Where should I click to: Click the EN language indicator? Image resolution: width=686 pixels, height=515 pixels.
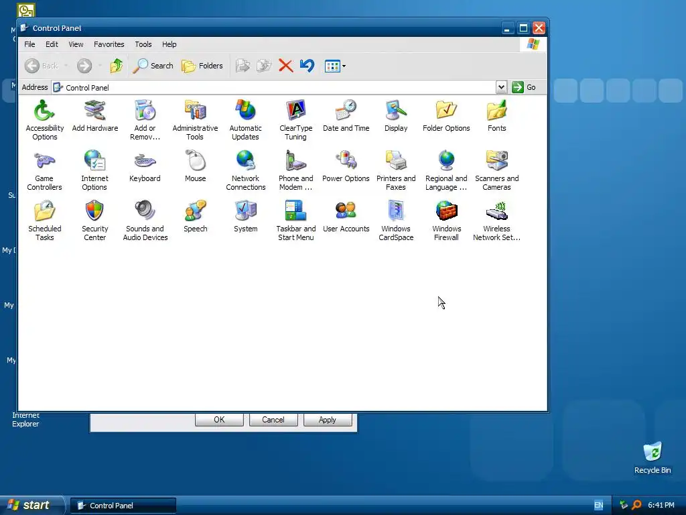(x=598, y=506)
